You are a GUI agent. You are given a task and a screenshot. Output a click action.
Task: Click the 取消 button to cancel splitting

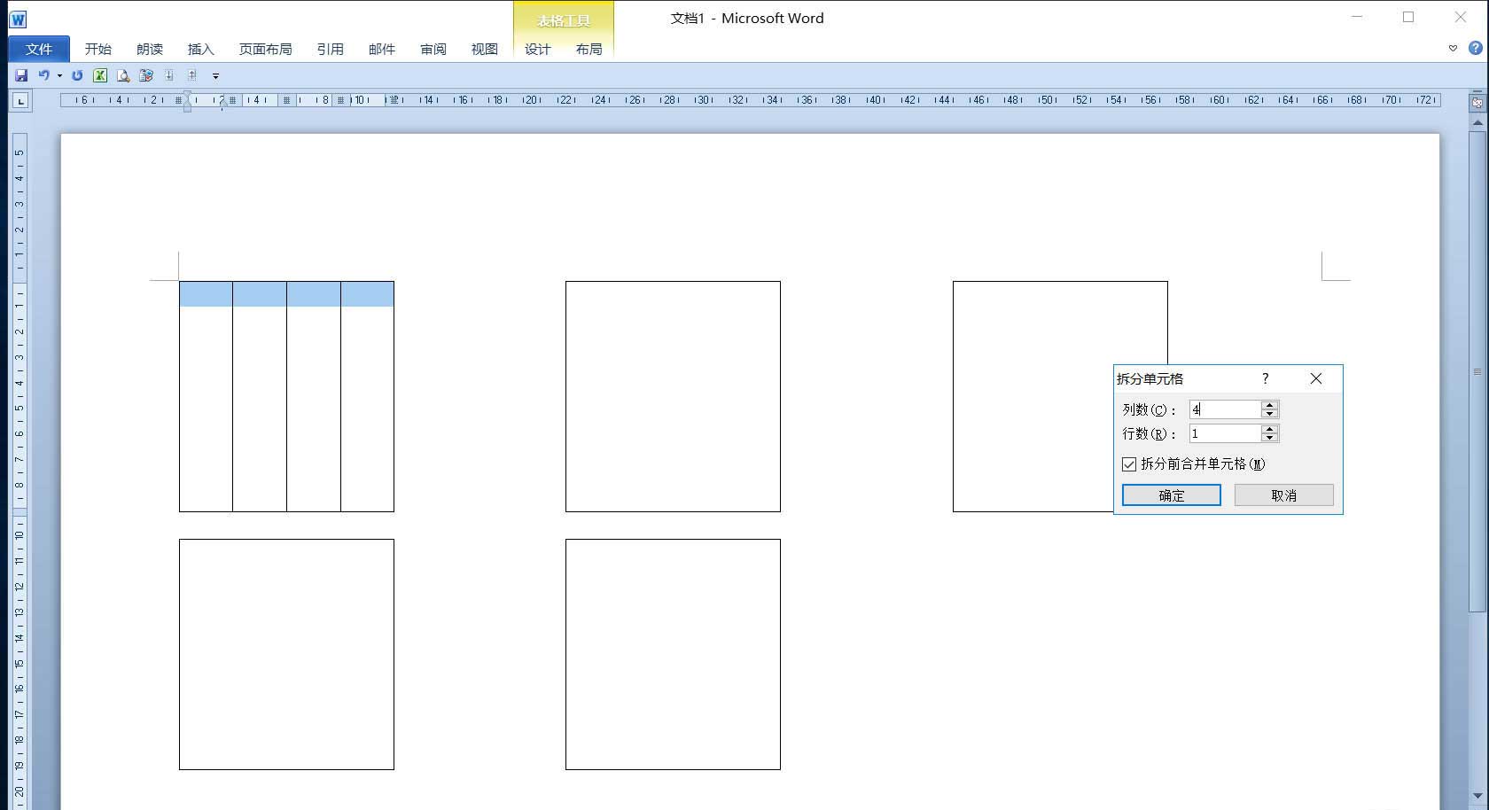(1283, 495)
